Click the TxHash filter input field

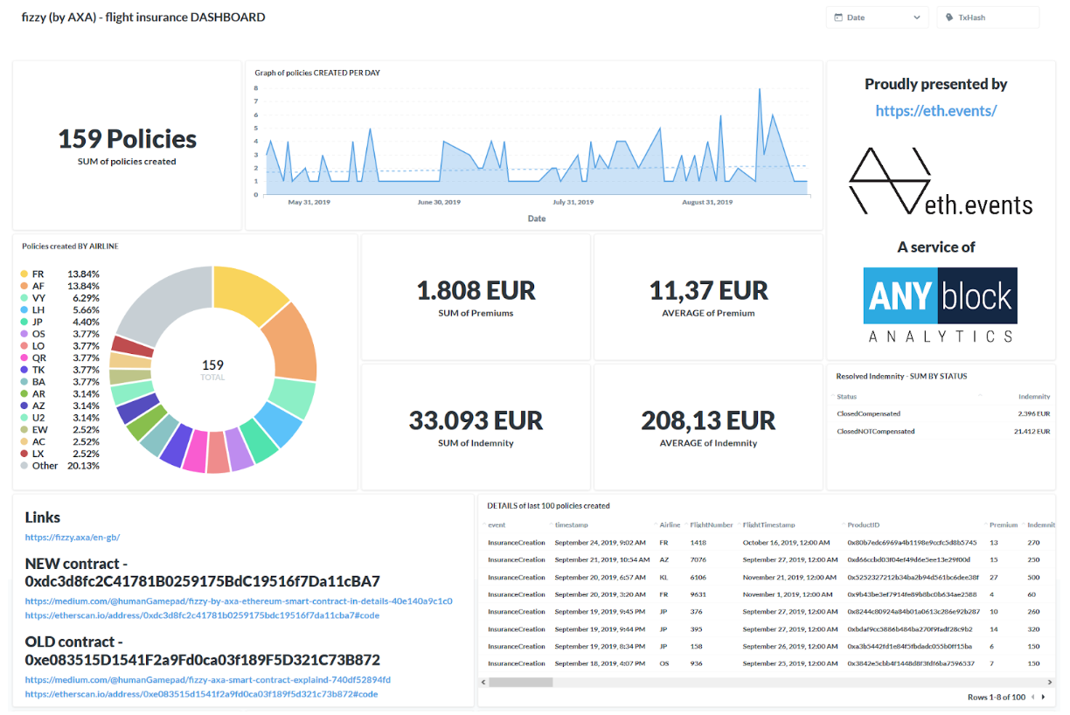[988, 17]
